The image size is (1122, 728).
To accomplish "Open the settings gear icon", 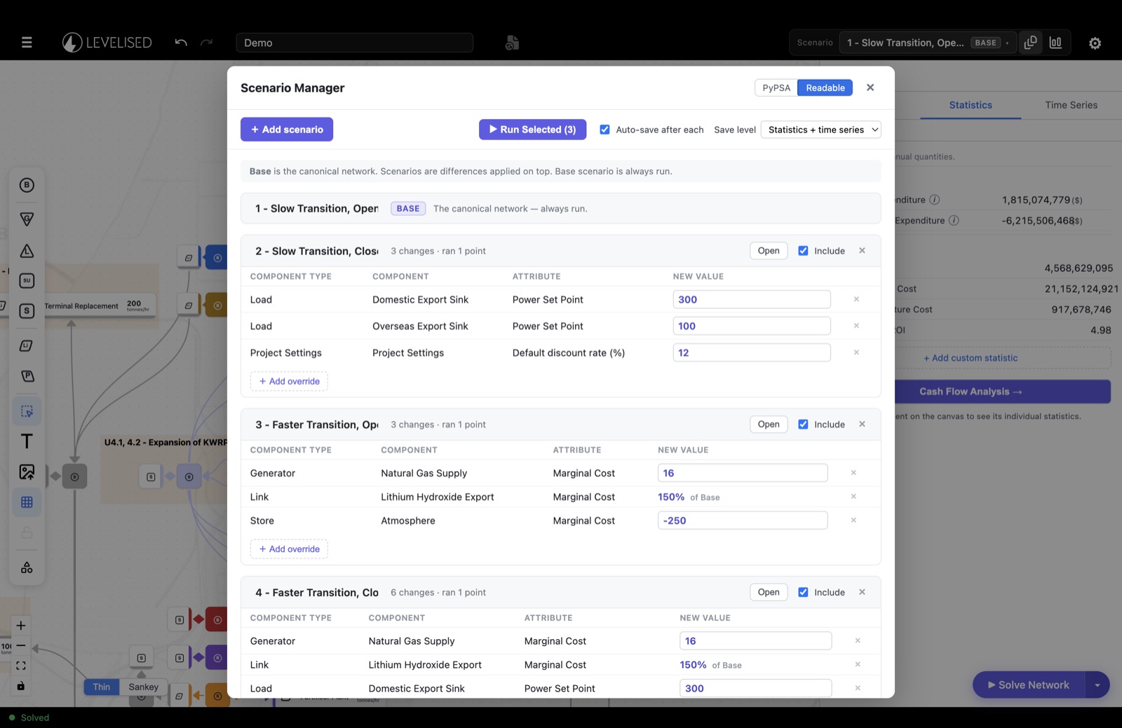I will (1095, 43).
